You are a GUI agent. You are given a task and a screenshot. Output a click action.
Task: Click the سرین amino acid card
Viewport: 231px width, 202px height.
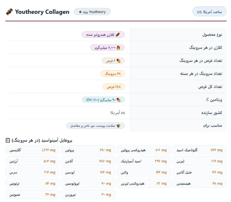(32, 172)
